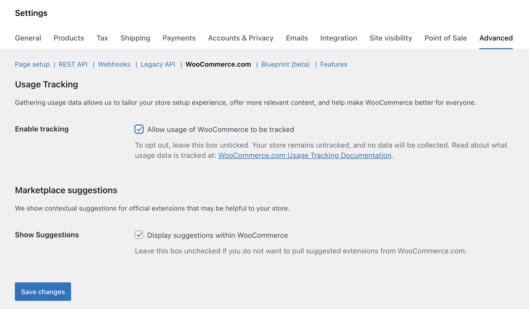Open Accounts & Privacy tab
Image resolution: width=529 pixels, height=309 pixels.
[241, 38]
